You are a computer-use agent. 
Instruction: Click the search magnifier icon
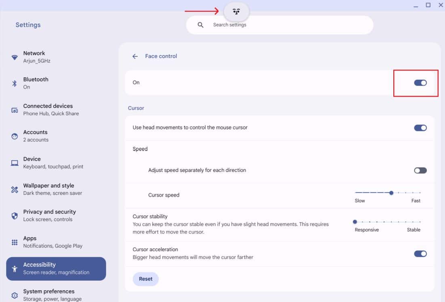[200, 25]
